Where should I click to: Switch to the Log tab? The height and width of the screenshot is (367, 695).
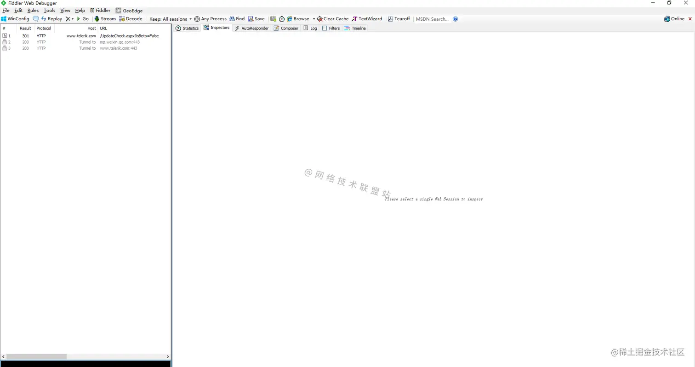(x=310, y=28)
